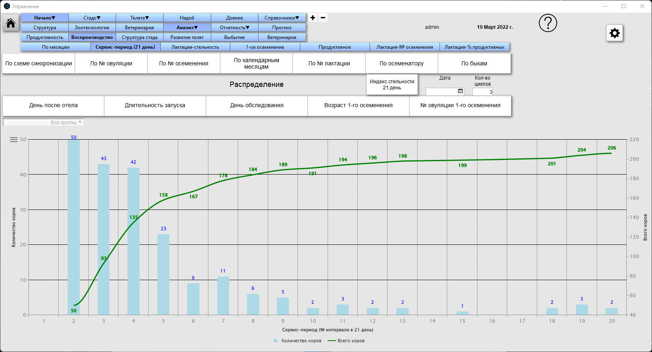Image resolution: width=652 pixels, height=352 pixels.
Task: Click the admin user label
Action: click(432, 27)
